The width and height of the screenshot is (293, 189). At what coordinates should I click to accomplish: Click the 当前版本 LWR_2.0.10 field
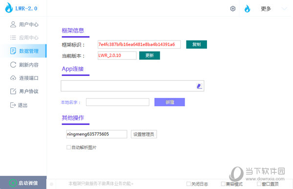coord(117,56)
